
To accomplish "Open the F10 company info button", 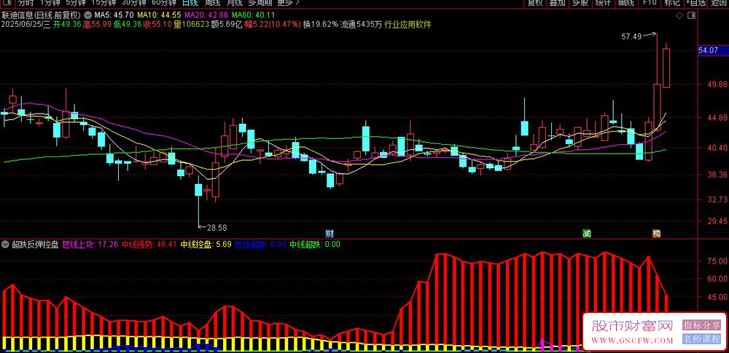I will tap(650, 3).
